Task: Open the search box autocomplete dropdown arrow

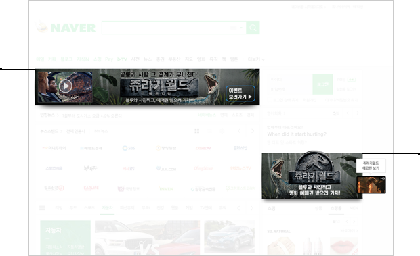Action: [x=240, y=28]
